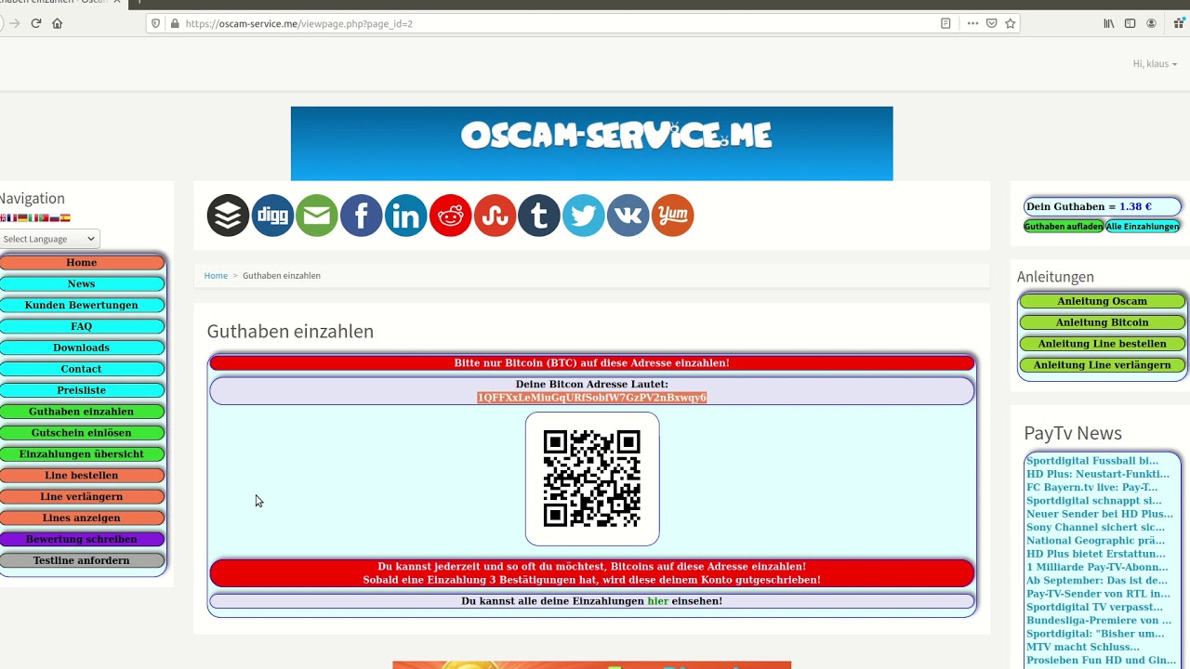1190x669 pixels.
Task: Switch language using Italian flag
Action: point(33,218)
